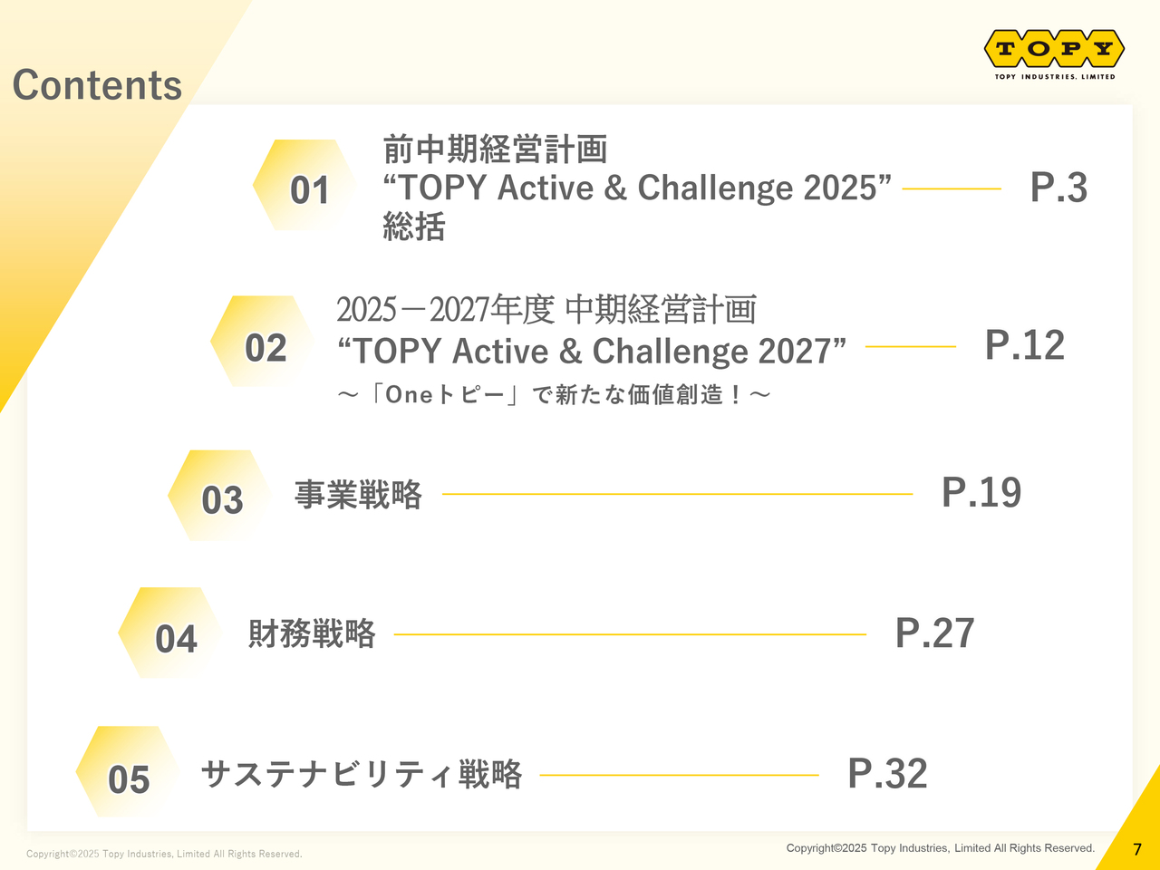Click the bottom-right copyright notice text
Image resolution: width=1160 pixels, height=870 pixels.
pyautogui.click(x=941, y=848)
